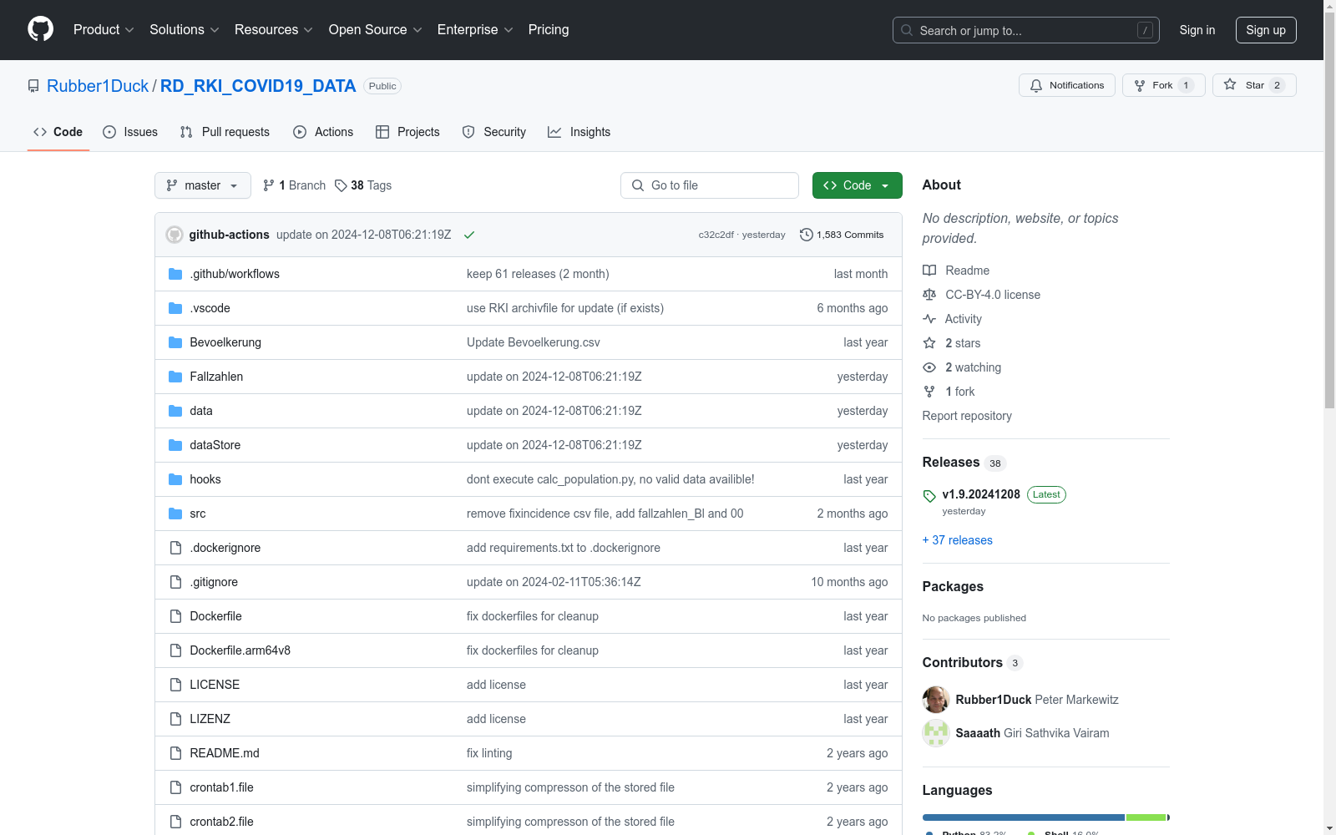
Task: Open the + 37 releases link
Action: (x=958, y=540)
